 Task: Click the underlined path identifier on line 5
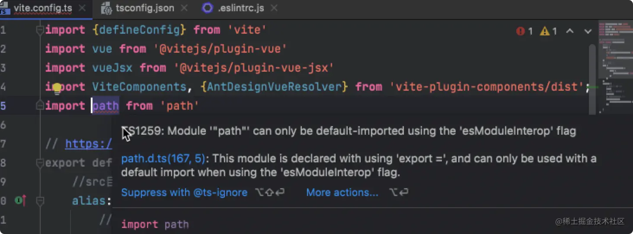[105, 106]
